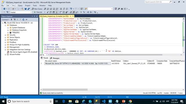This screenshot has width=186, height=104.
Task: Expand System Databases folder
Action: [8, 28]
